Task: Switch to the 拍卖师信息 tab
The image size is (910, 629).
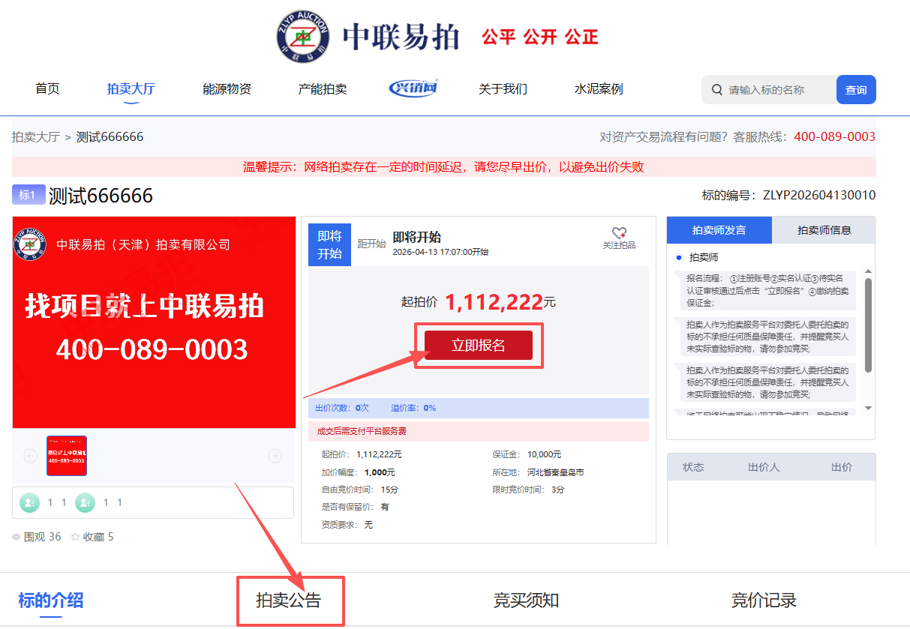Action: [824, 230]
